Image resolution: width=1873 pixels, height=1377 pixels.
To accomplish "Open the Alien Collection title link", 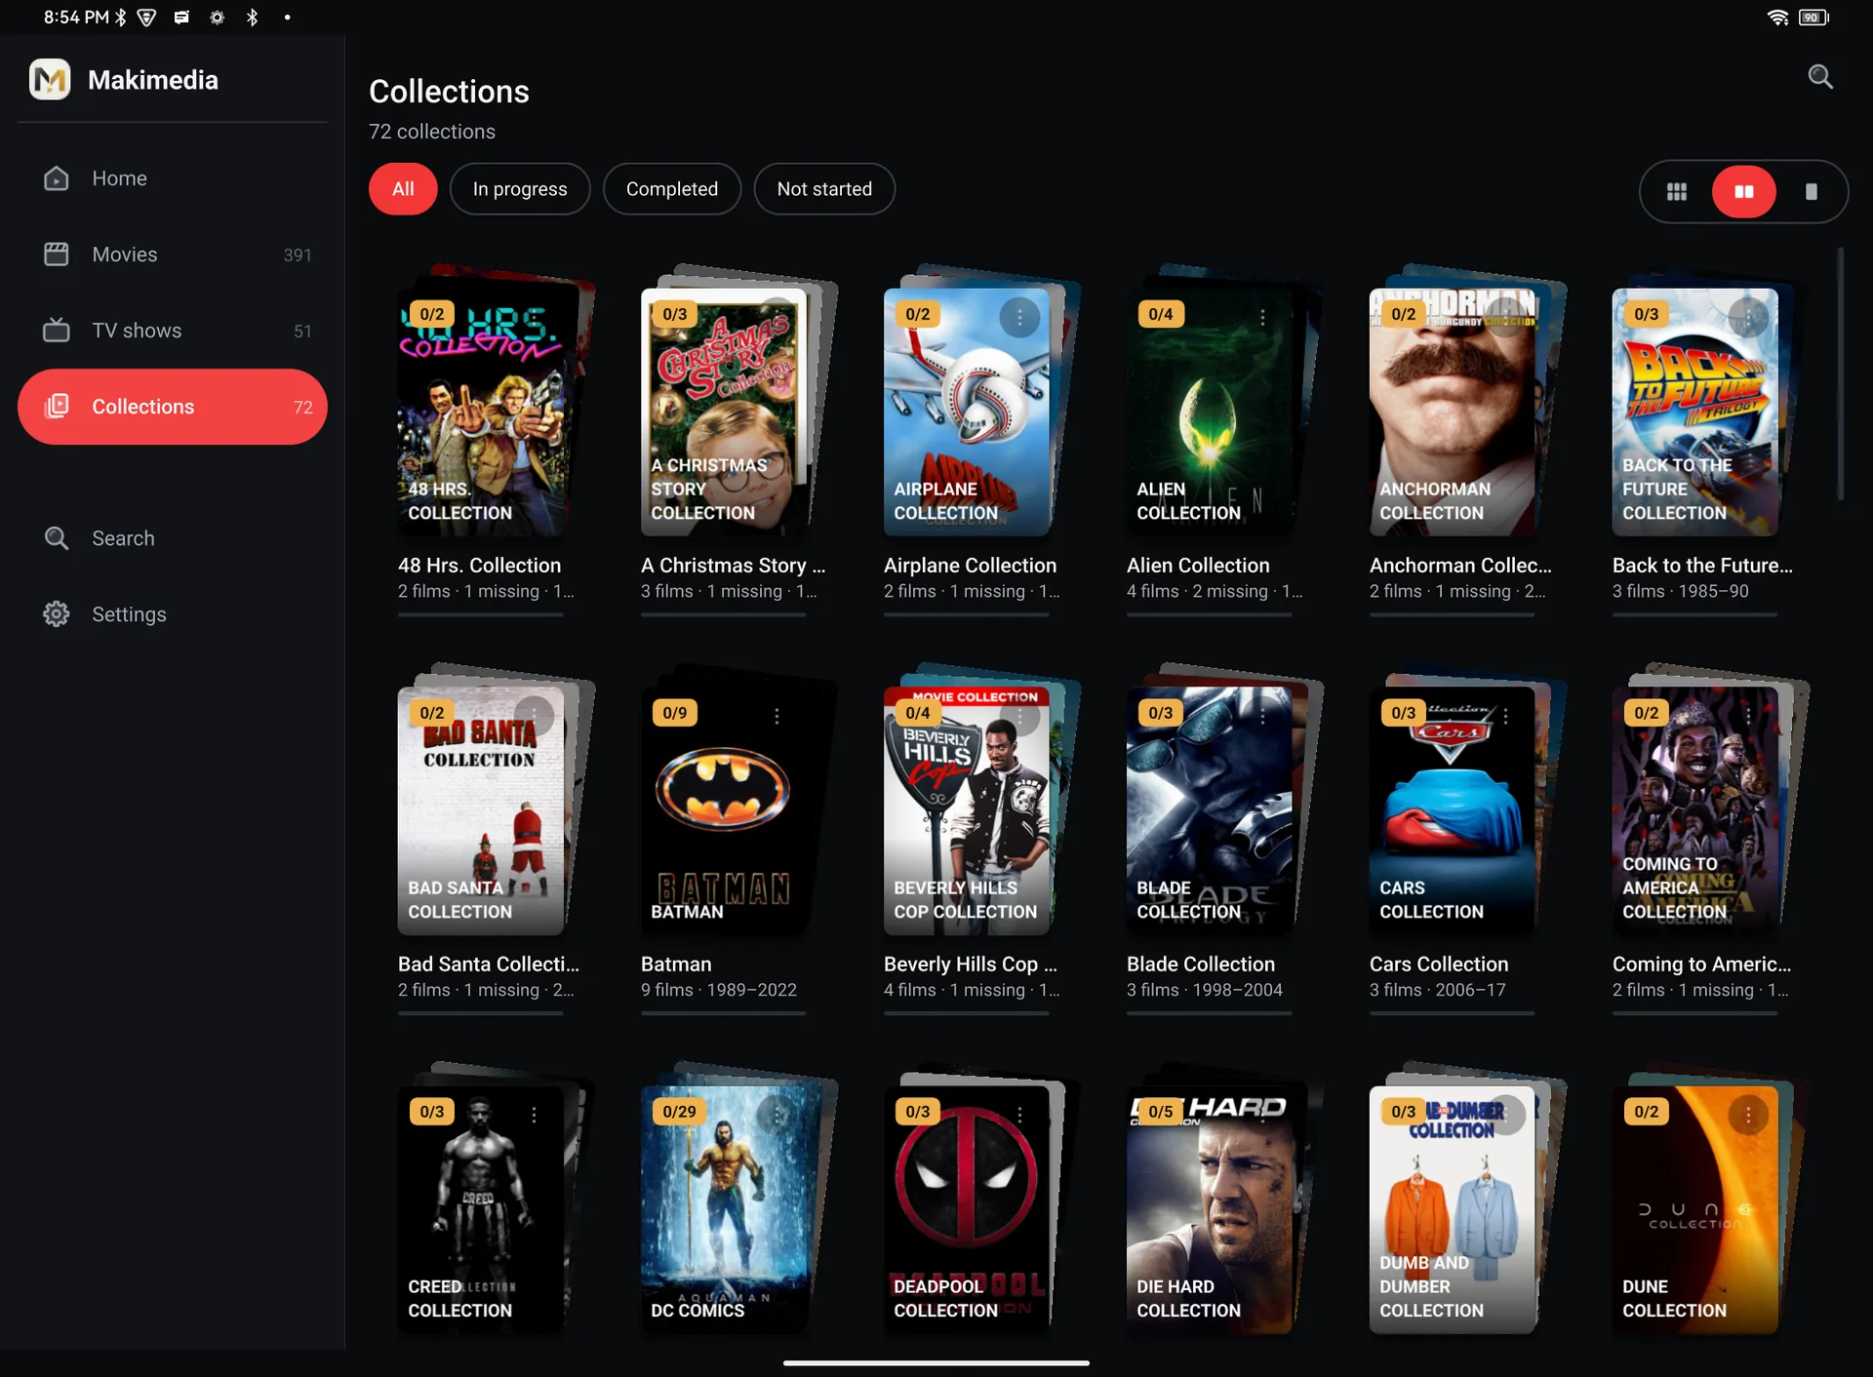I will pos(1198,566).
